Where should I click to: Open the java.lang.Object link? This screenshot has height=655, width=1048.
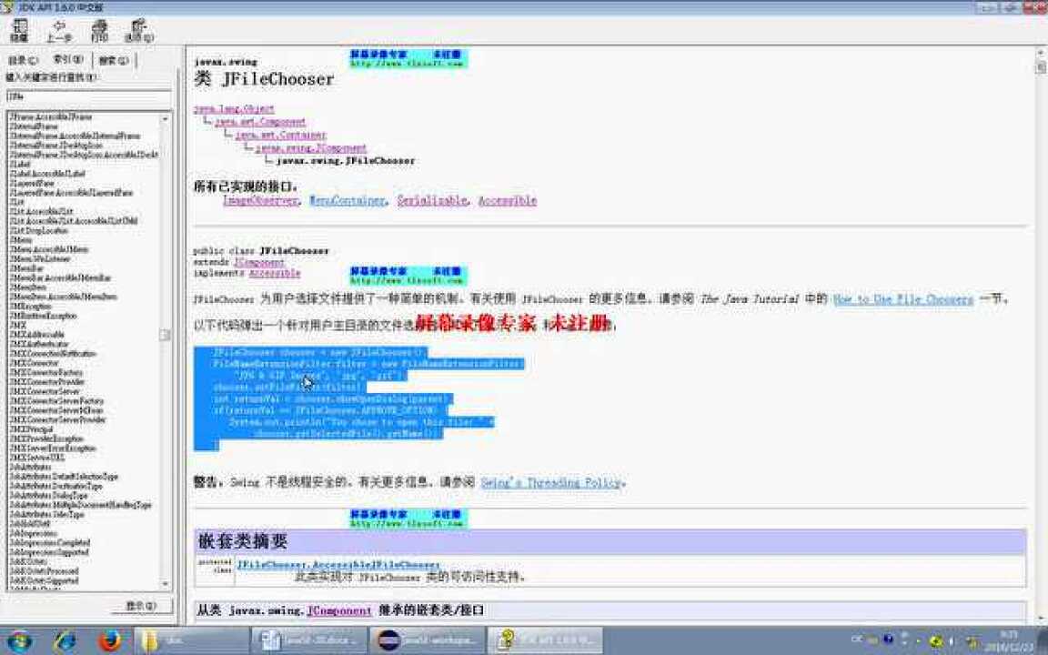[x=234, y=108]
